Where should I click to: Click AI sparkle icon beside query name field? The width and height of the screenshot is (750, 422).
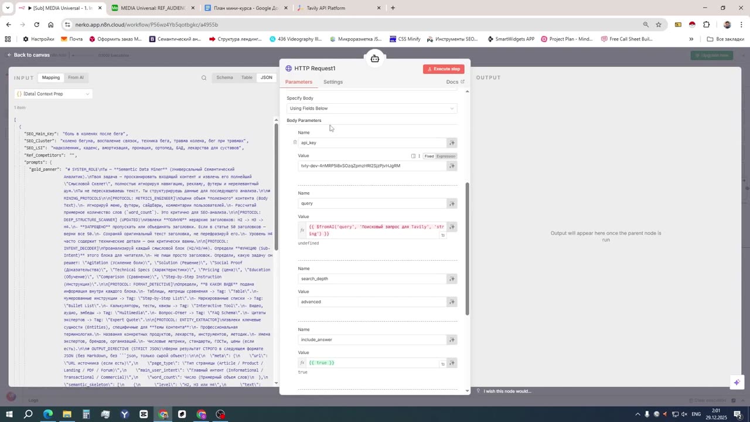coord(452,203)
